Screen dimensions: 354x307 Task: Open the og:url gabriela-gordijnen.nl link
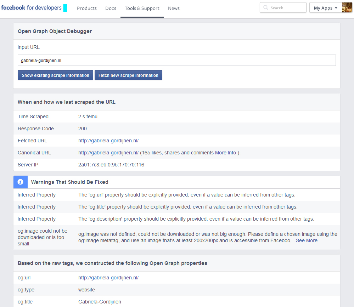(x=108, y=278)
